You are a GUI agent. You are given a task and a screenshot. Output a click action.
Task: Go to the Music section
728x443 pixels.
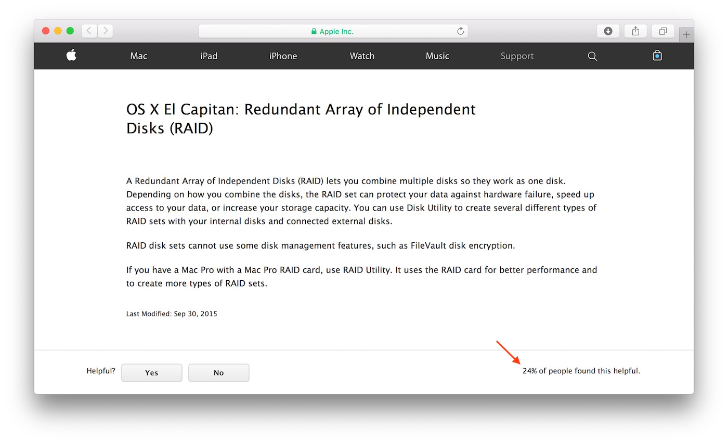pyautogui.click(x=437, y=56)
